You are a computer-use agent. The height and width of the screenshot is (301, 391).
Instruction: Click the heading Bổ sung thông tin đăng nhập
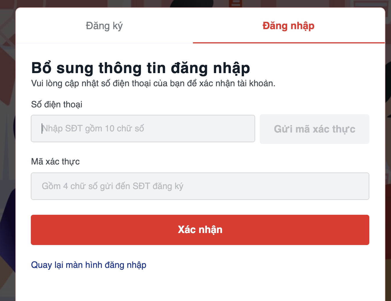[140, 68]
